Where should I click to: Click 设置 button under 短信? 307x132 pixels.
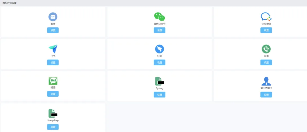[53, 94]
